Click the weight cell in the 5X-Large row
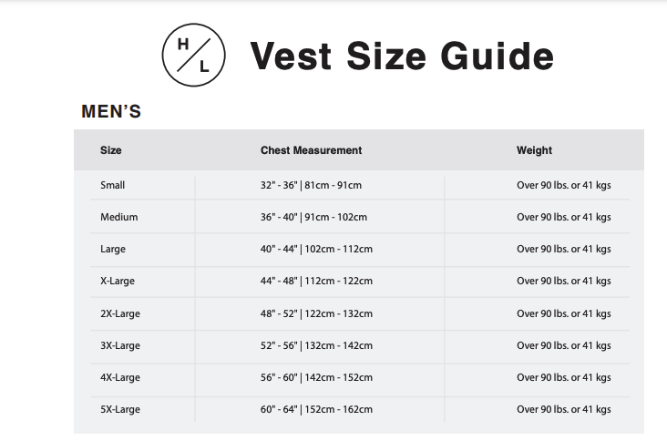 tap(564, 409)
